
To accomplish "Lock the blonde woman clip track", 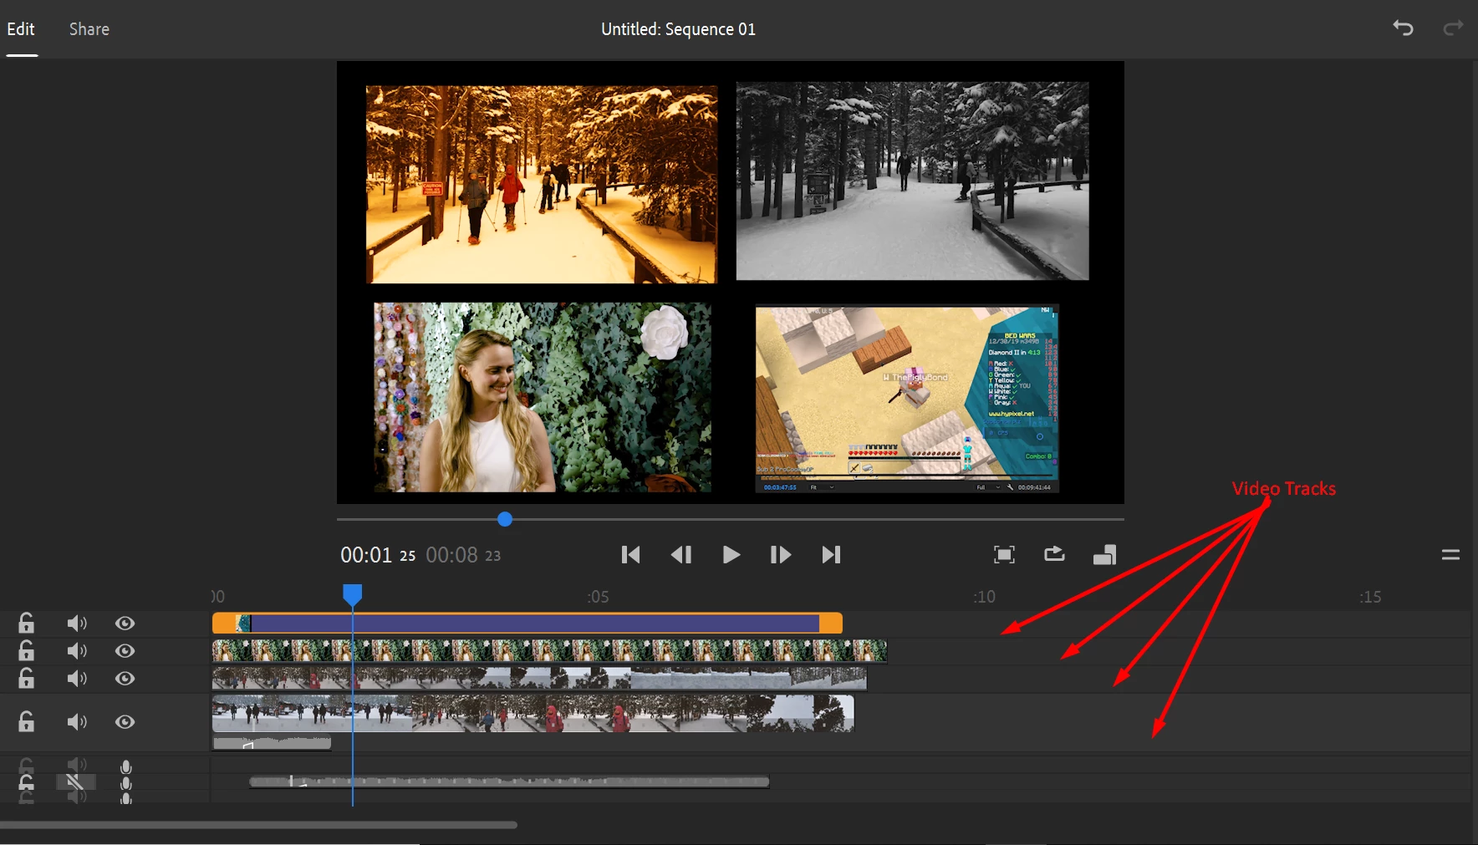I will [x=27, y=650].
